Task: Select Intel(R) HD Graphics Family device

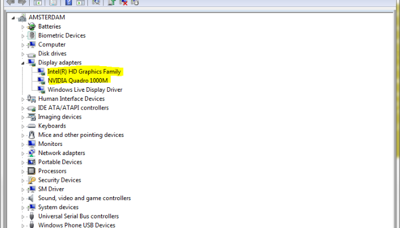Action: [x=84, y=72]
